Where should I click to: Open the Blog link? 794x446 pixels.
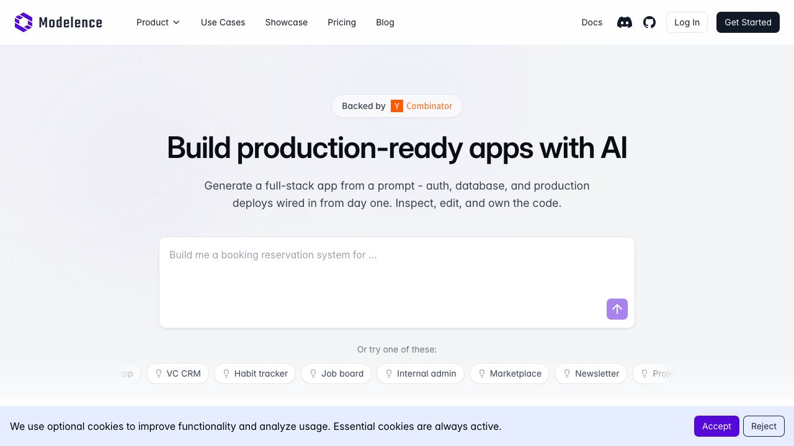tap(385, 22)
